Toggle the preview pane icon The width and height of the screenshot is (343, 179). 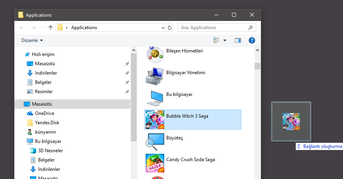click(x=238, y=40)
